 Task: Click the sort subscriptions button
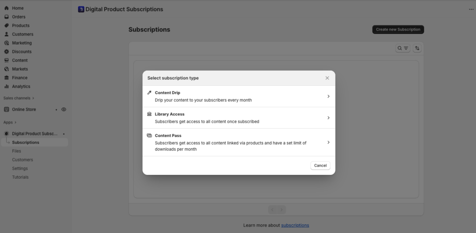click(x=417, y=48)
